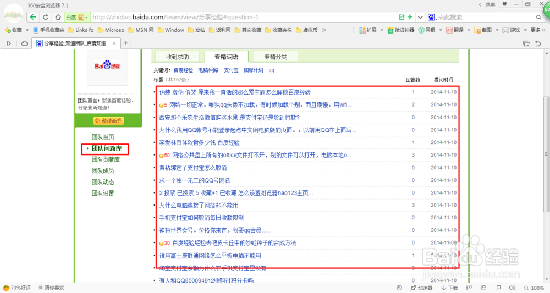The image size is (550, 293).
Task: Open the 其它收藏 bookmark folder
Action: pyautogui.click(x=248, y=30)
